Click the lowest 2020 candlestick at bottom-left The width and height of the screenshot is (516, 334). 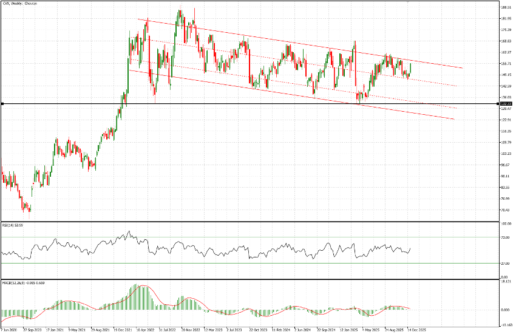pyautogui.click(x=29, y=208)
